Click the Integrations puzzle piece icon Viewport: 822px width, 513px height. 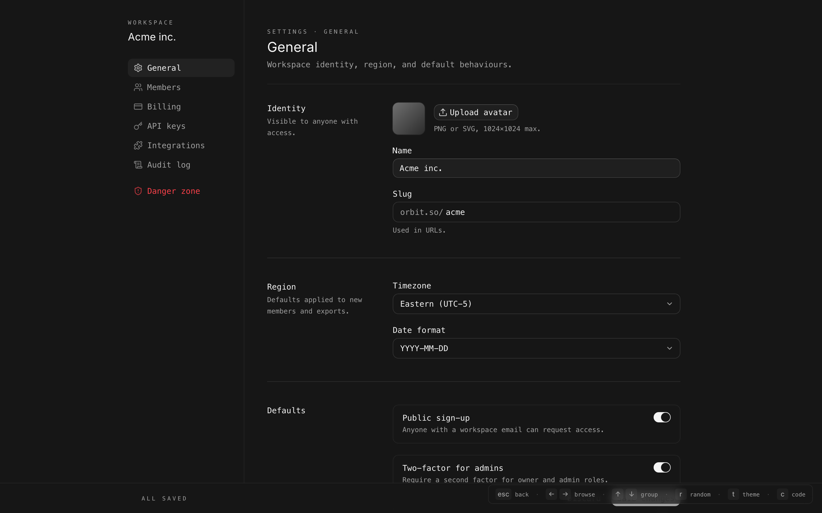coord(138,145)
